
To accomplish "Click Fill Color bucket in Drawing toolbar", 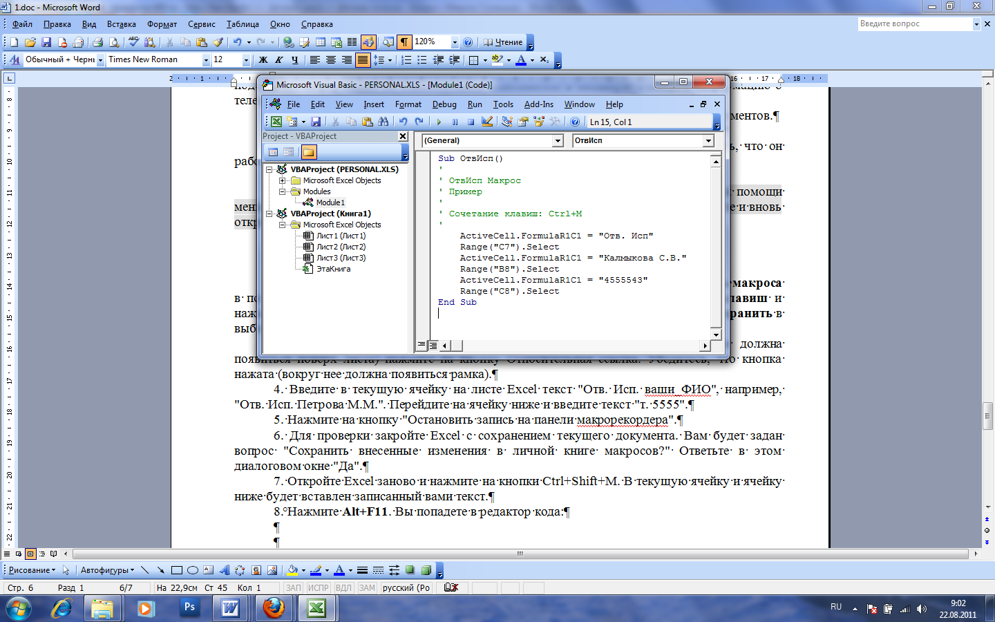I will (292, 570).
